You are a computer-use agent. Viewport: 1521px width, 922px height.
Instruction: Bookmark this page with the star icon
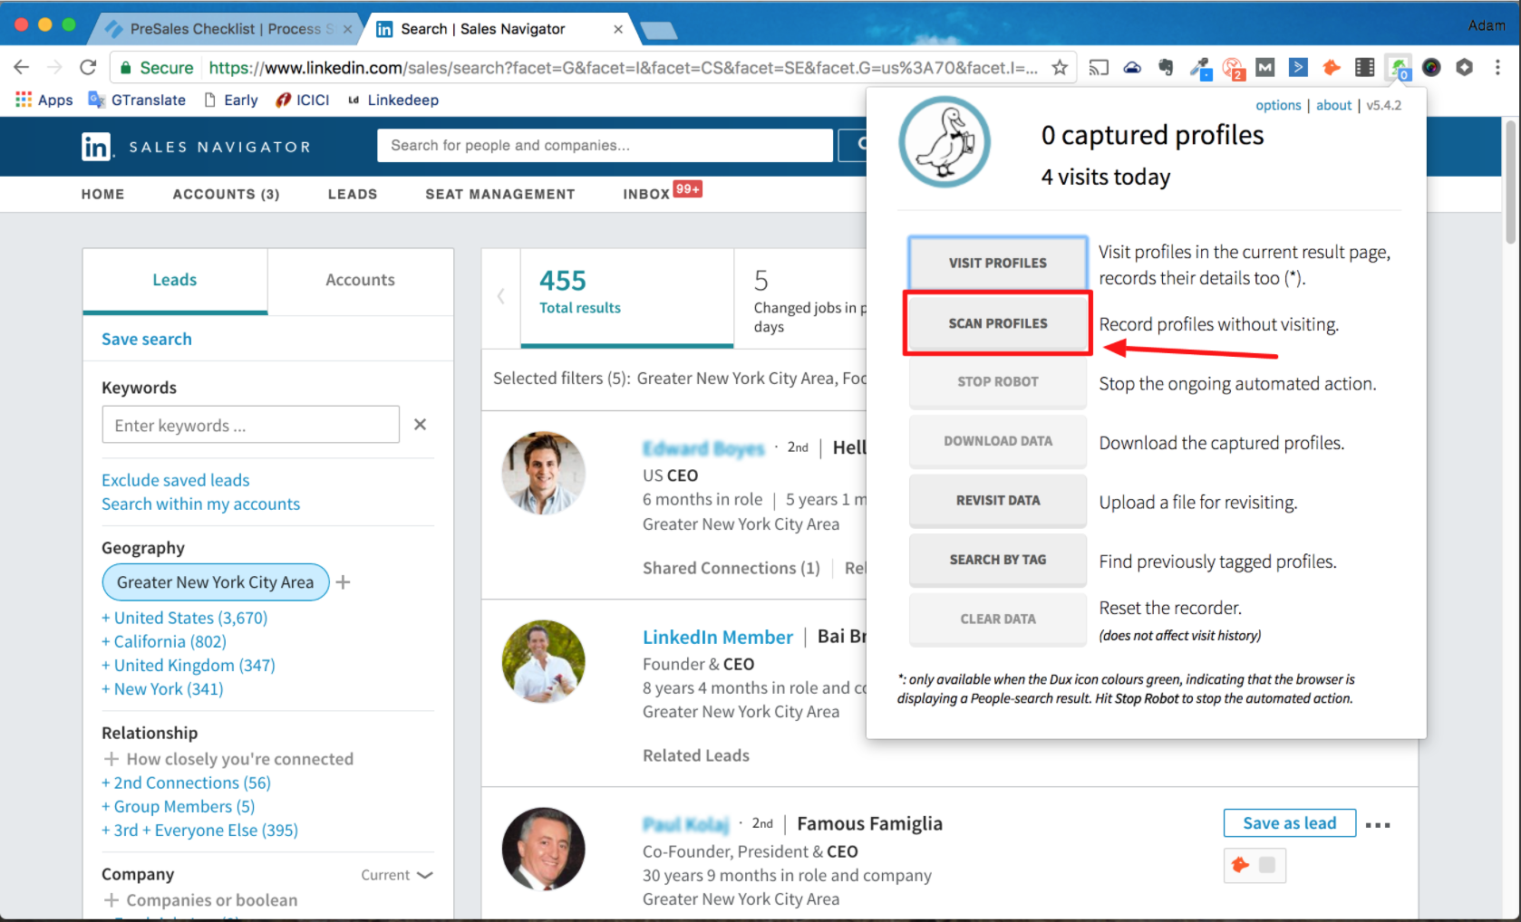1059,68
